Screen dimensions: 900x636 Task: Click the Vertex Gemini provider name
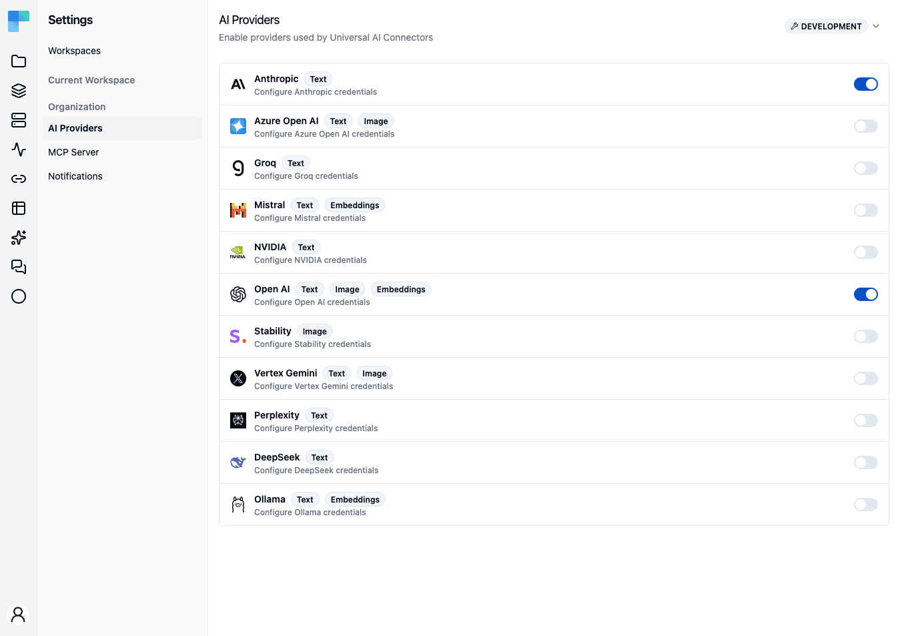coord(286,373)
